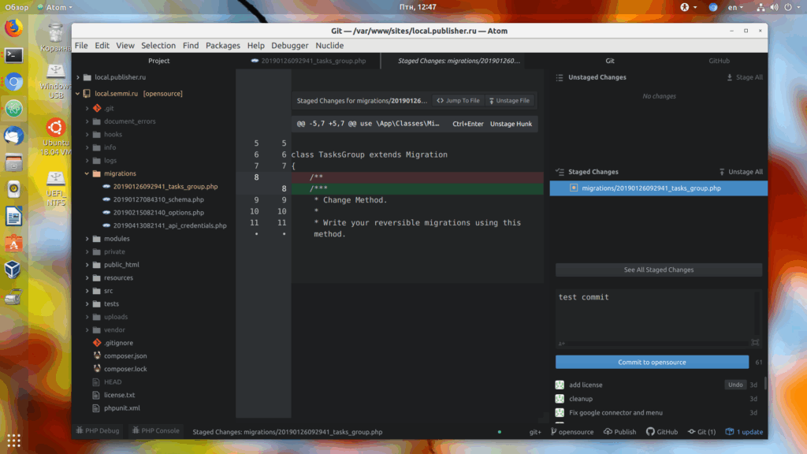Open the Atom application menu in top bar

[x=55, y=7]
